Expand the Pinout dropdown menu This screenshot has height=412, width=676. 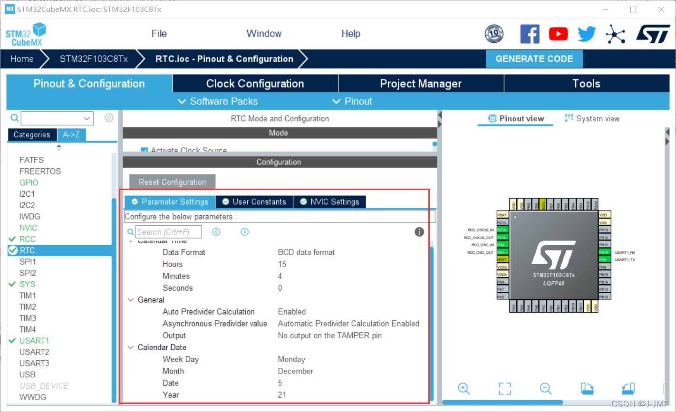(352, 101)
